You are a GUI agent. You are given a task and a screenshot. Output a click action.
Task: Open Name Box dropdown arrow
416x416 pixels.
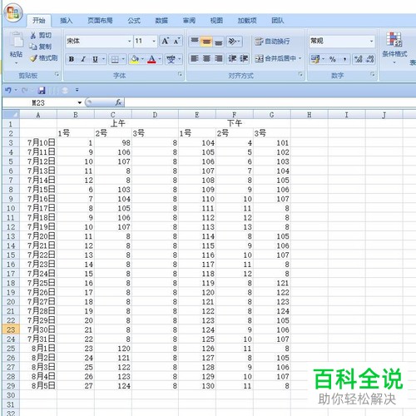click(x=80, y=103)
